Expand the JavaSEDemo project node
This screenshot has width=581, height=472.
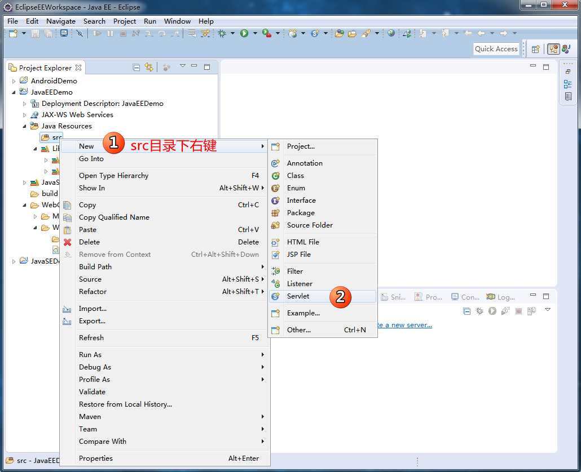[14, 261]
